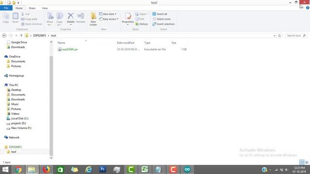Click the search magnifier icon
Image resolution: width=310 pixels, height=174 pixels.
[304, 35]
